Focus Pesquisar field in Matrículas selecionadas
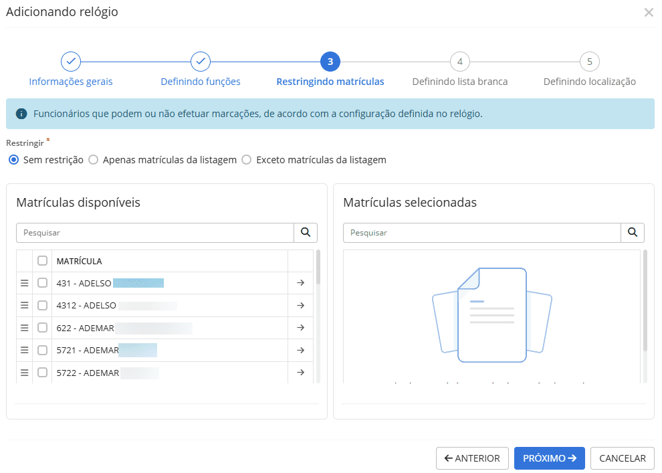 point(481,233)
